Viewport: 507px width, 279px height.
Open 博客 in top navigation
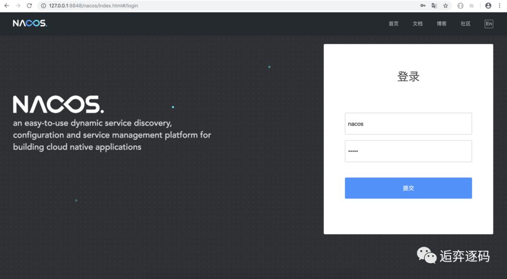(441, 23)
